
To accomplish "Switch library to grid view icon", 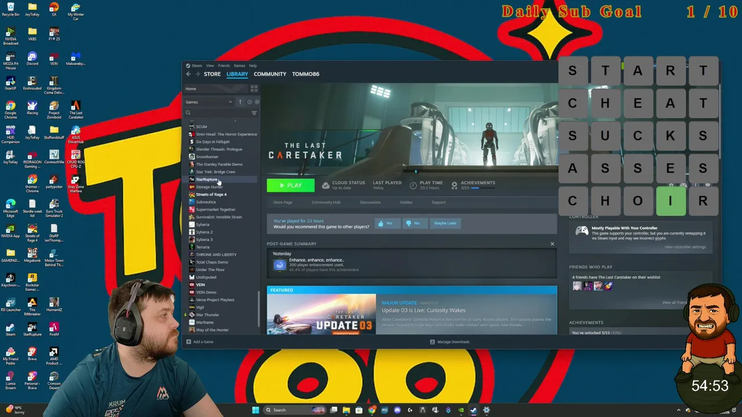I will 254,89.
